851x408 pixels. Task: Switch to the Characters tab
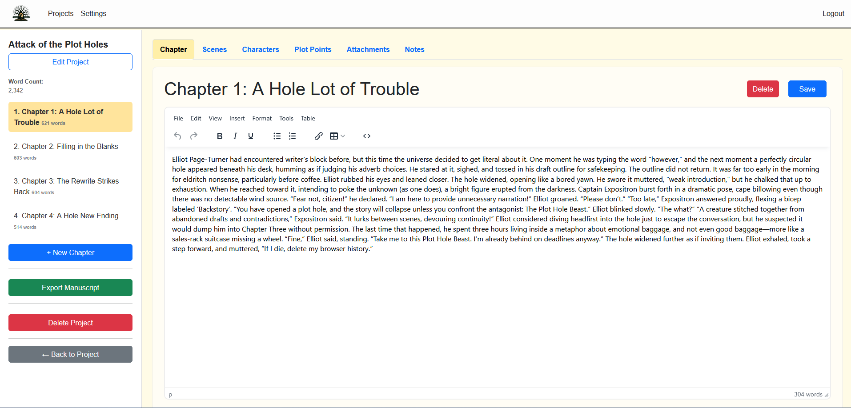260,49
